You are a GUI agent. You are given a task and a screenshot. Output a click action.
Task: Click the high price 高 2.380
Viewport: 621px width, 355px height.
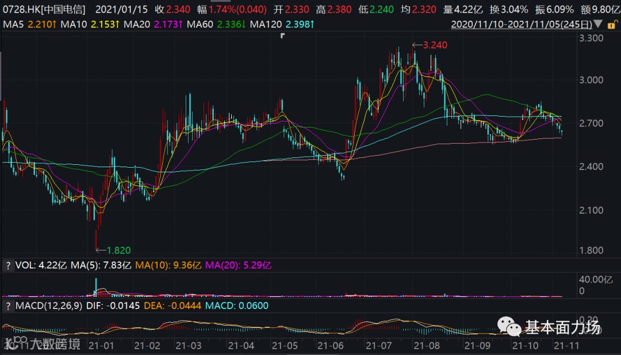click(x=333, y=9)
